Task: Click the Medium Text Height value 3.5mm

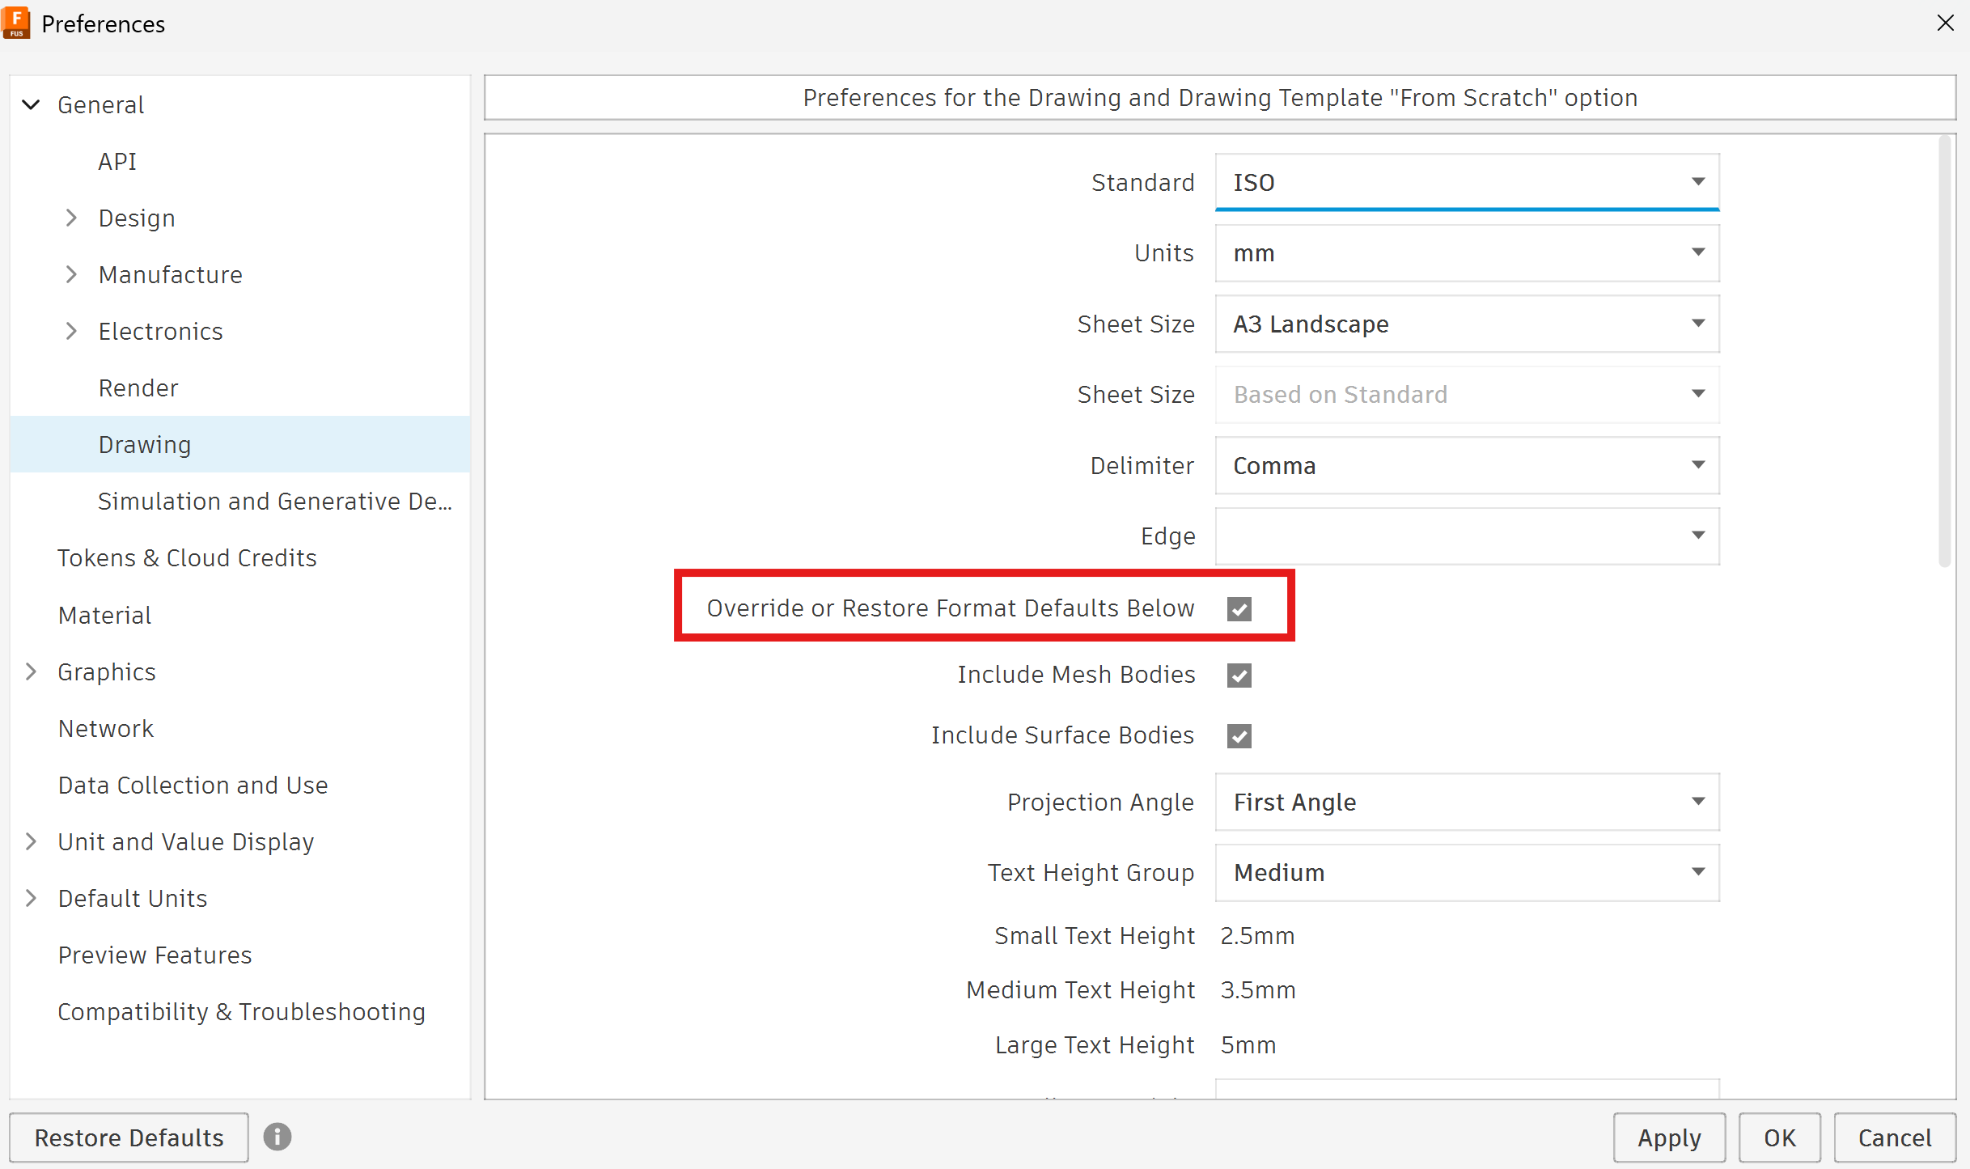Action: 1258,989
